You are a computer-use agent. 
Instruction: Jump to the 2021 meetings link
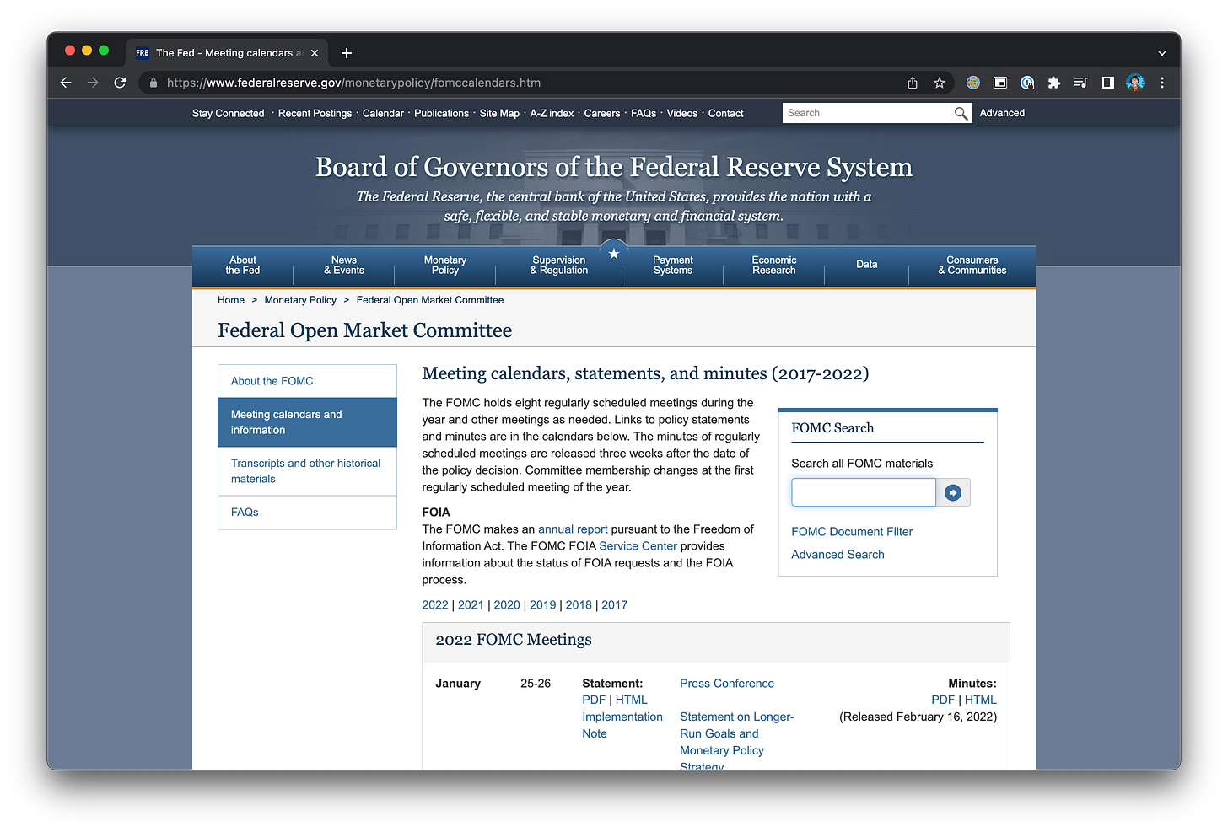(471, 605)
